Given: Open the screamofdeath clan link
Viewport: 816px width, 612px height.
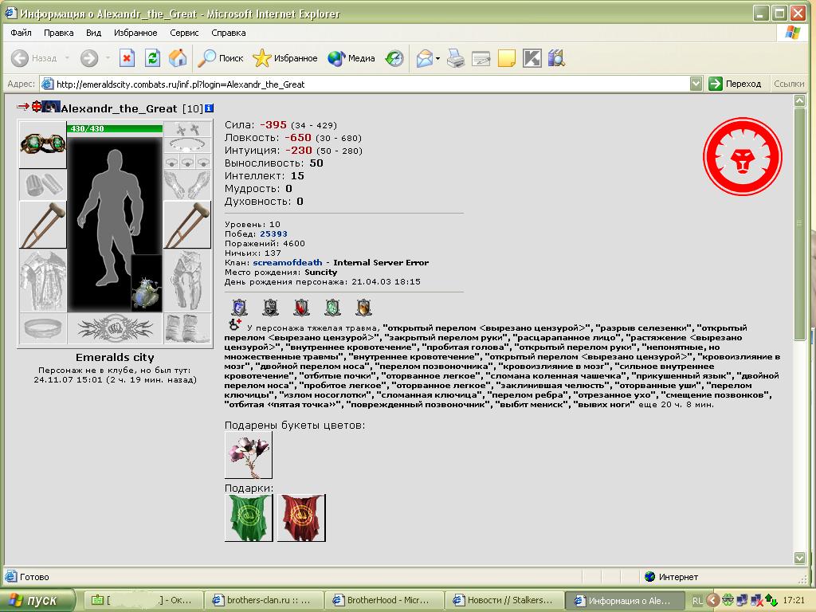Looking at the screenshot, I should coord(287,262).
